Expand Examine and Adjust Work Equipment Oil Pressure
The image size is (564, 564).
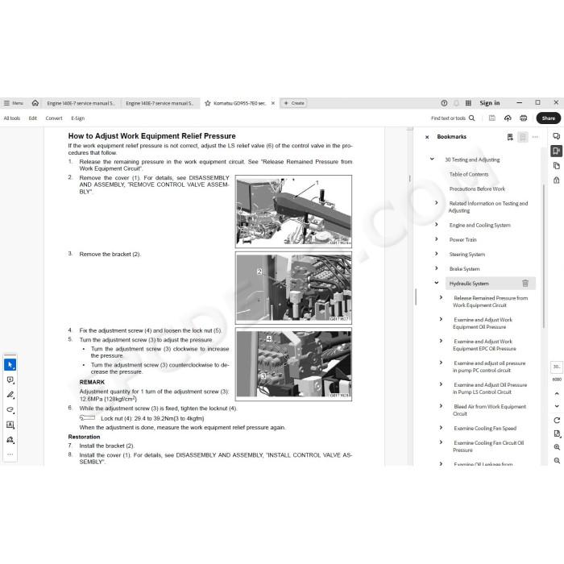[441, 319]
